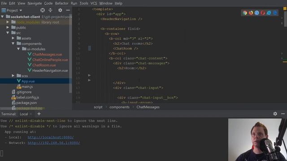Screen dimensions: 287x161
Task: Select .gitignore file
Action: [x=24, y=92]
